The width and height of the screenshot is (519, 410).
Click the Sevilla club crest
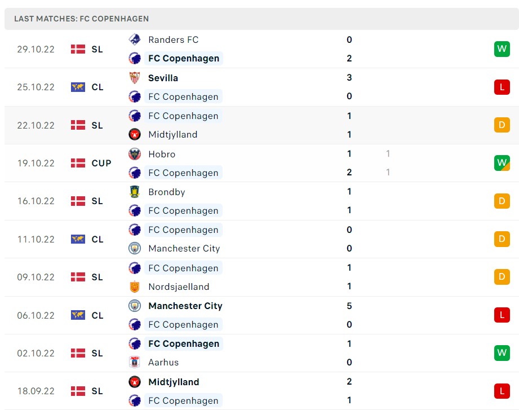134,78
